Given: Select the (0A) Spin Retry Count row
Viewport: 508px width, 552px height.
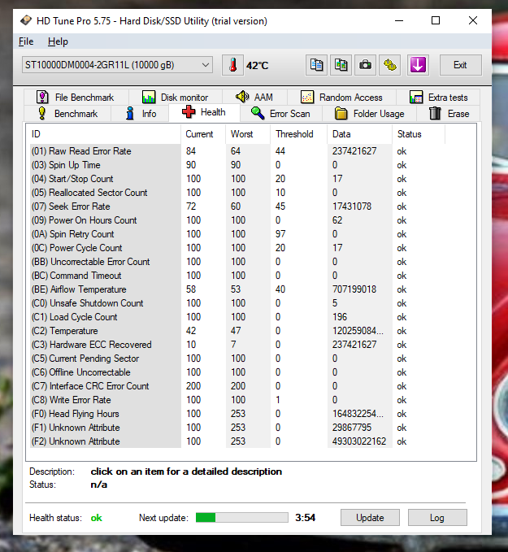Looking at the screenshot, I should [x=237, y=234].
